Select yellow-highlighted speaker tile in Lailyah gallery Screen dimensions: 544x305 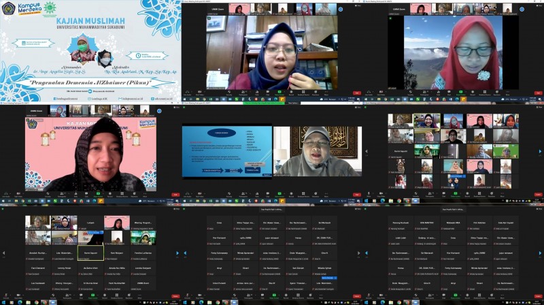point(90,253)
